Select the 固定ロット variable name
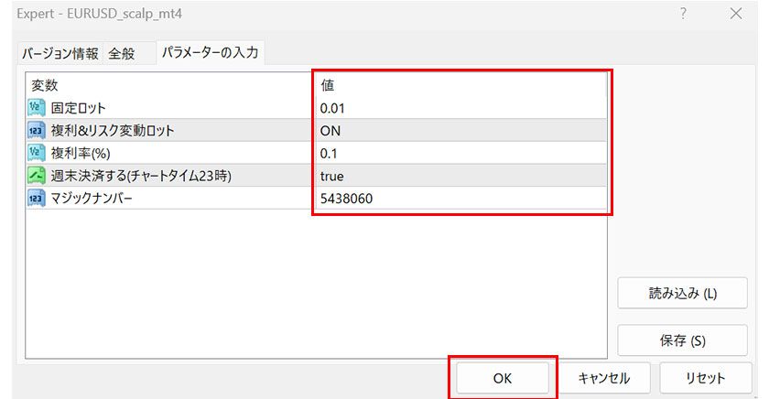769x399 pixels. tap(79, 108)
